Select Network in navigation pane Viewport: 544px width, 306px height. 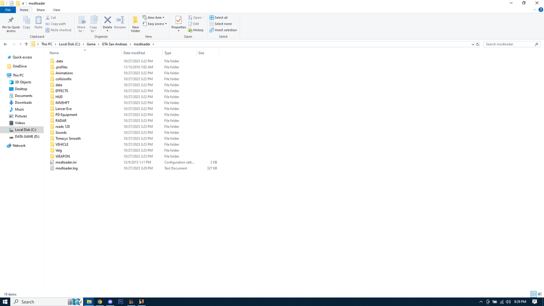pos(19,145)
